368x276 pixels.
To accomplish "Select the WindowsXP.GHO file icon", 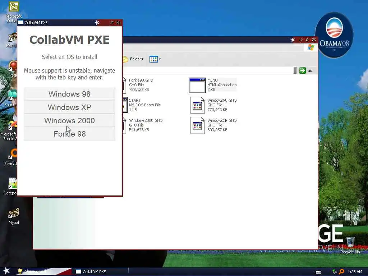I will 197,125.
